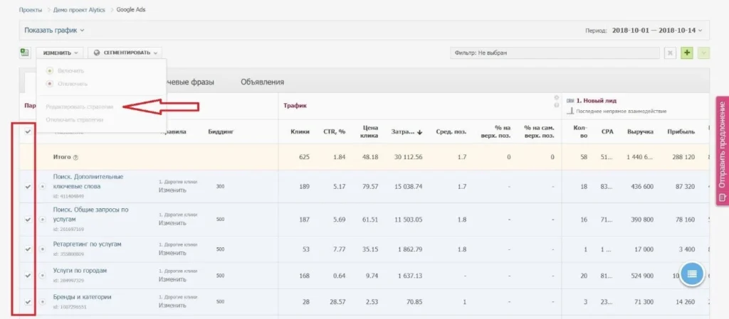This screenshot has width=729, height=319.
Task: Open campaign Ретаргетинг по услугам
Action: pos(87,244)
